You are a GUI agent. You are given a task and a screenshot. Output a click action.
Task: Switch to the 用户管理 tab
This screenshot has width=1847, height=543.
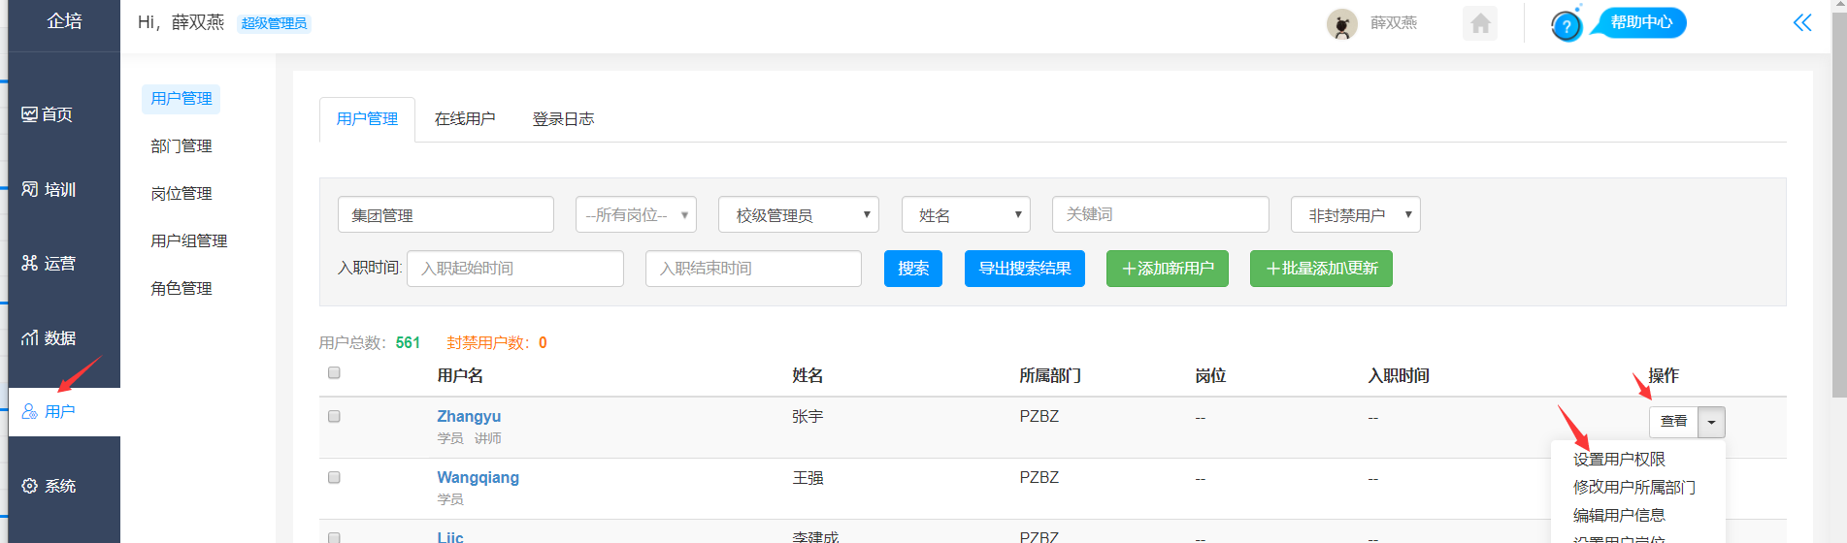point(367,119)
